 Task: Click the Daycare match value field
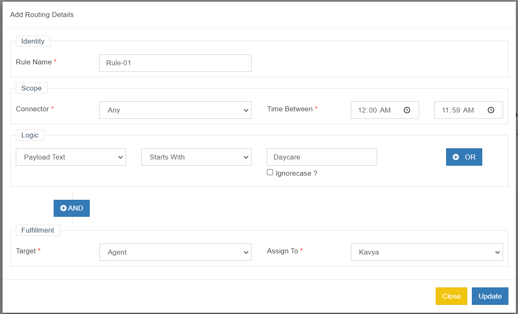click(x=322, y=157)
